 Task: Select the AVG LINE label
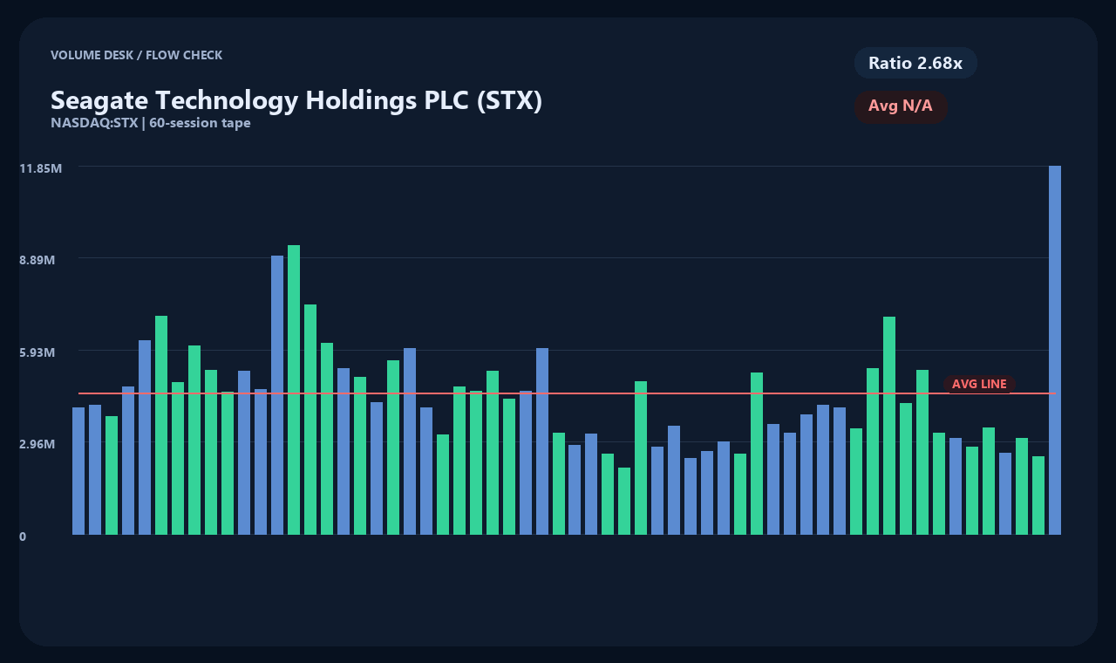[979, 384]
